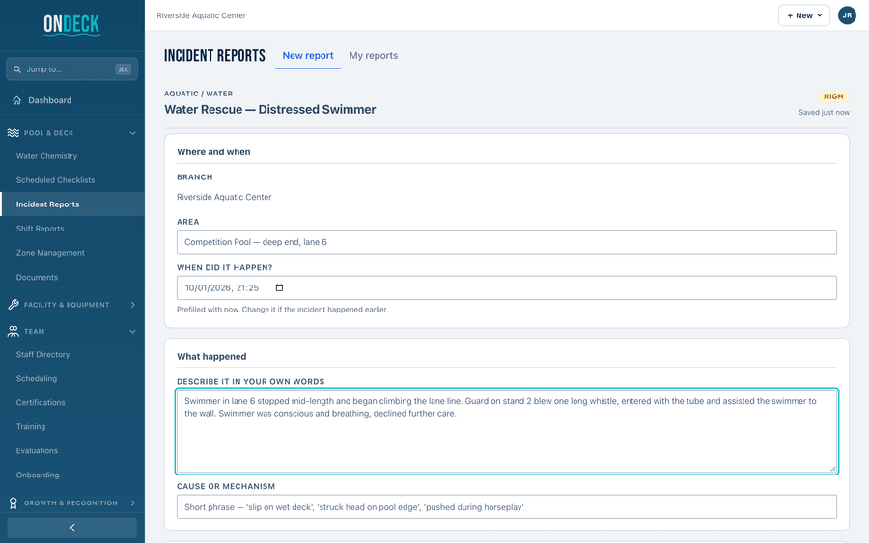Click the Dashboard home icon

[x=16, y=100]
